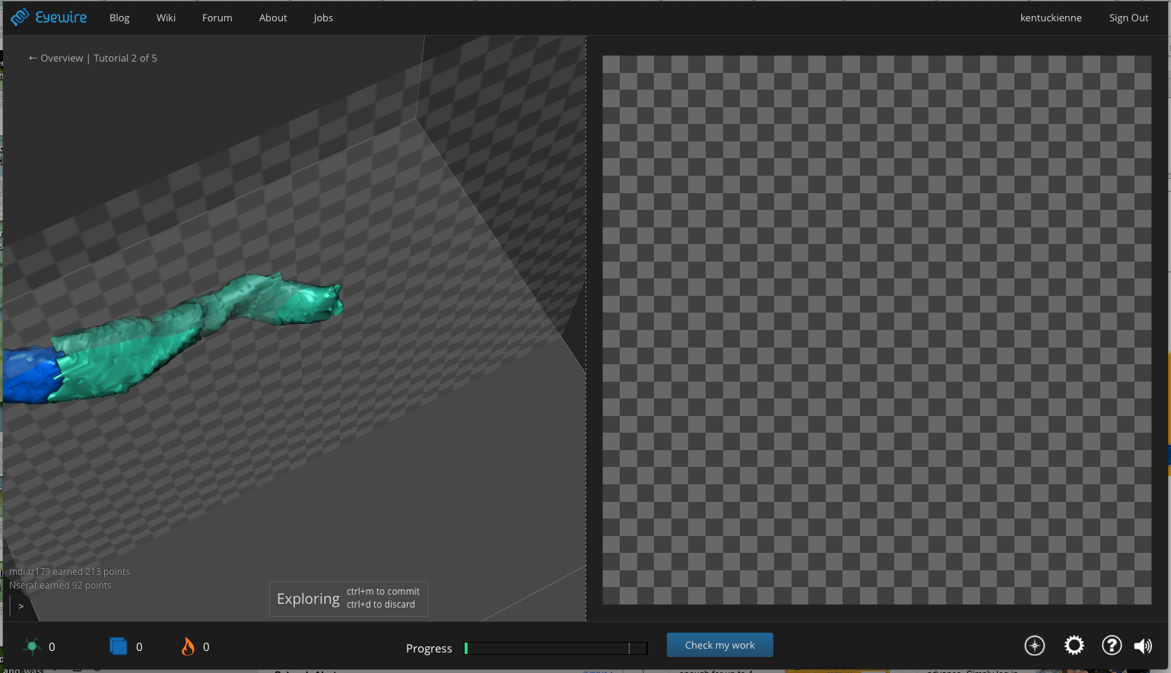This screenshot has width=1171, height=673.
Task: Sign out of the account
Action: click(x=1128, y=18)
